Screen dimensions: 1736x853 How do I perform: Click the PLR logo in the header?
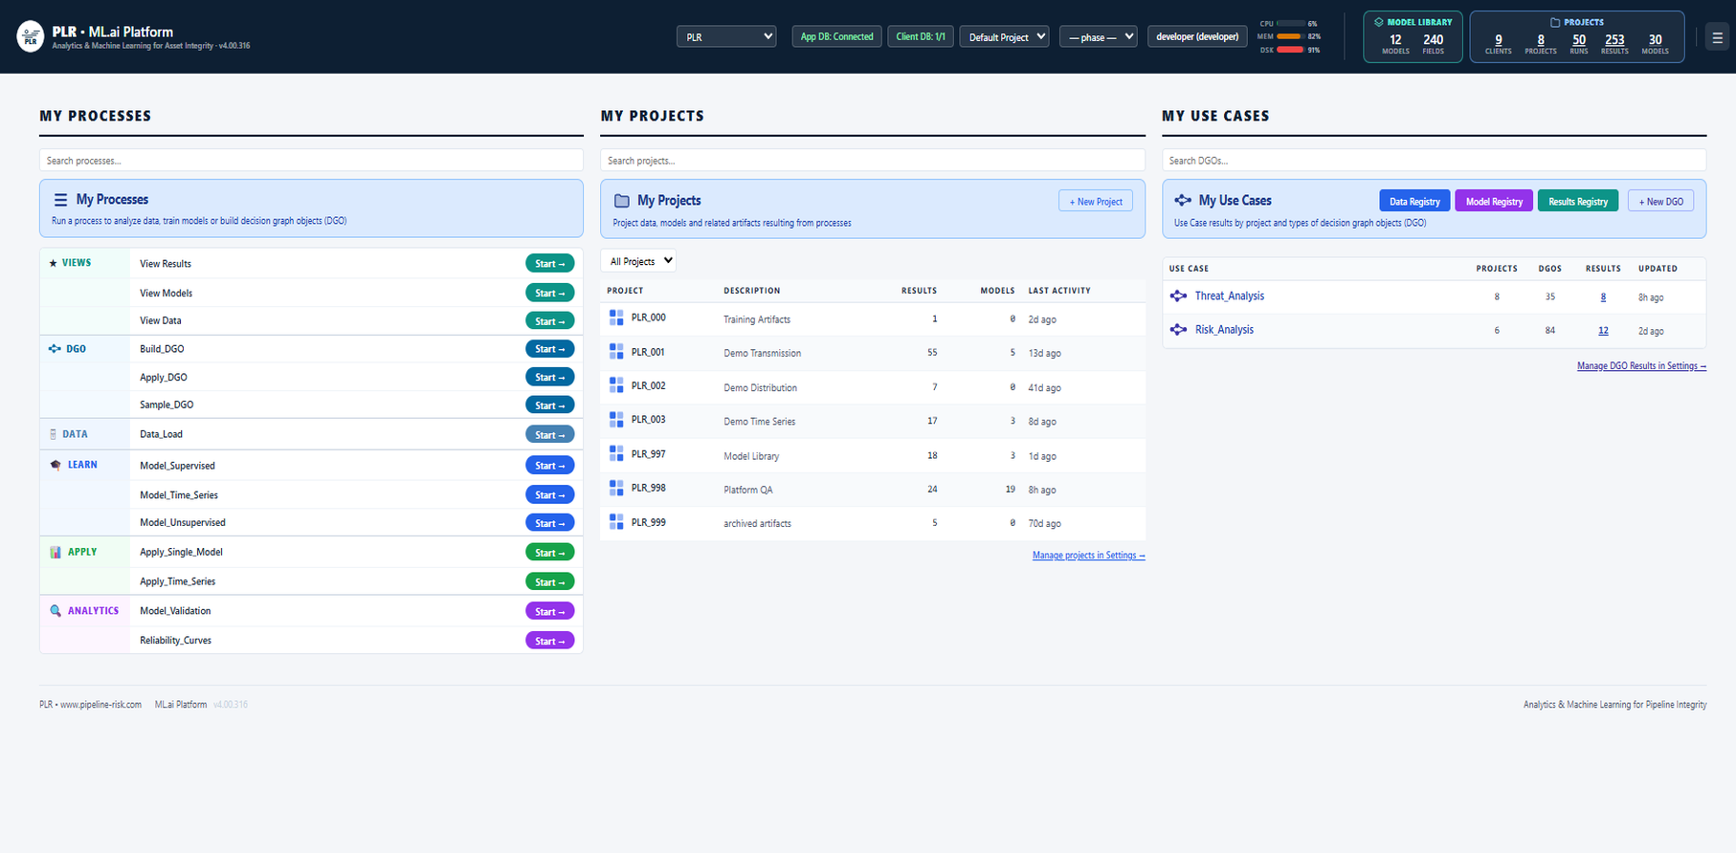[31, 36]
